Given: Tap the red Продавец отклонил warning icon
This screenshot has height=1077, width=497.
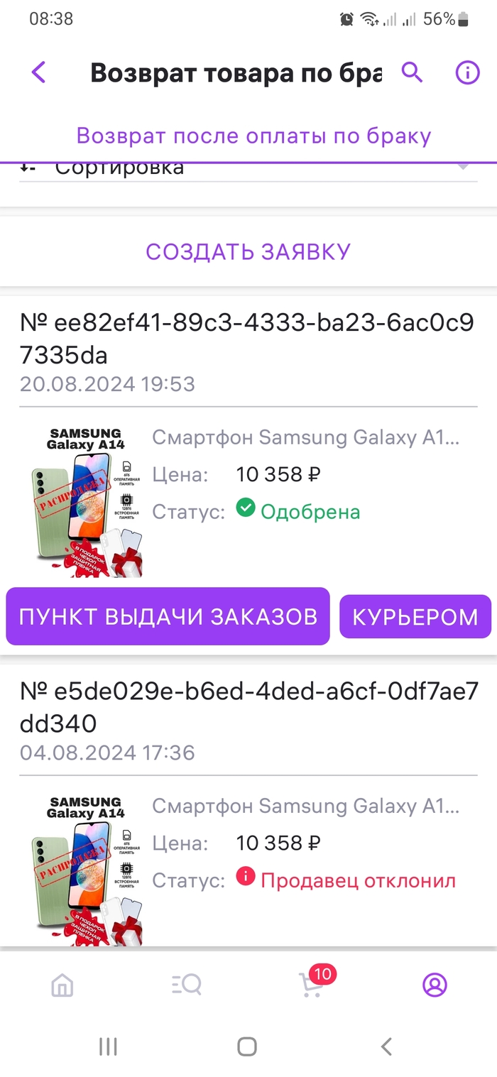Looking at the screenshot, I should pyautogui.click(x=246, y=878).
